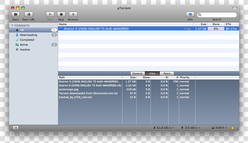
Task: Sort torrents by Done column header
Action: (x=216, y=24)
